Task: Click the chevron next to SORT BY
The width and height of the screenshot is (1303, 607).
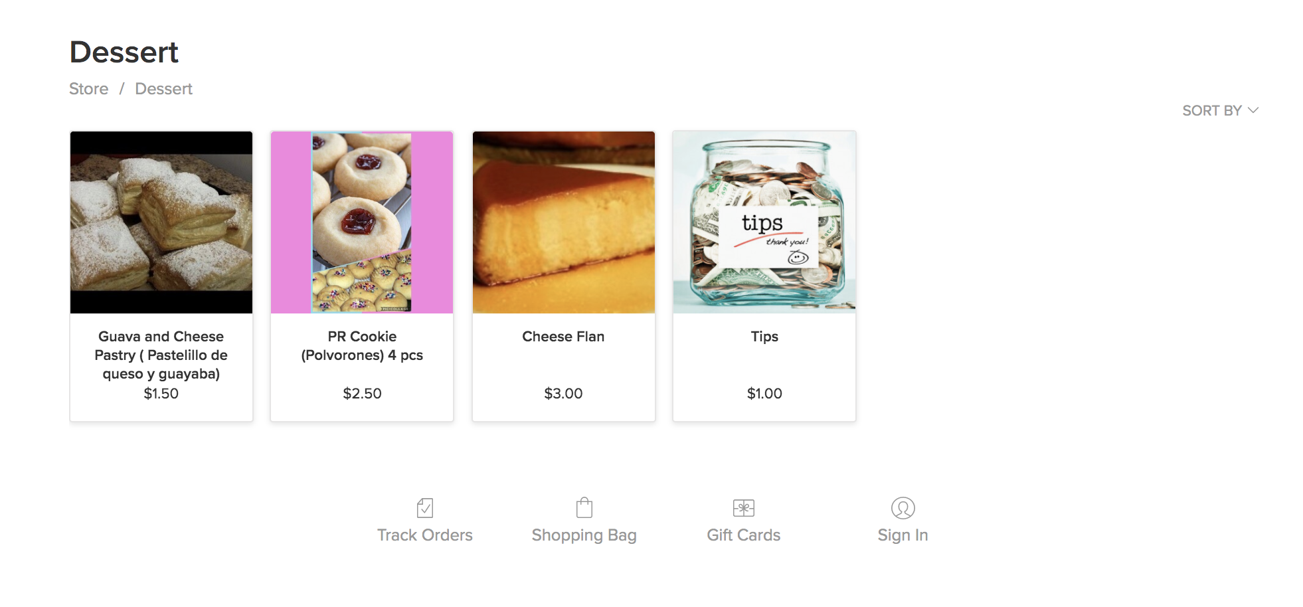Action: (1253, 110)
